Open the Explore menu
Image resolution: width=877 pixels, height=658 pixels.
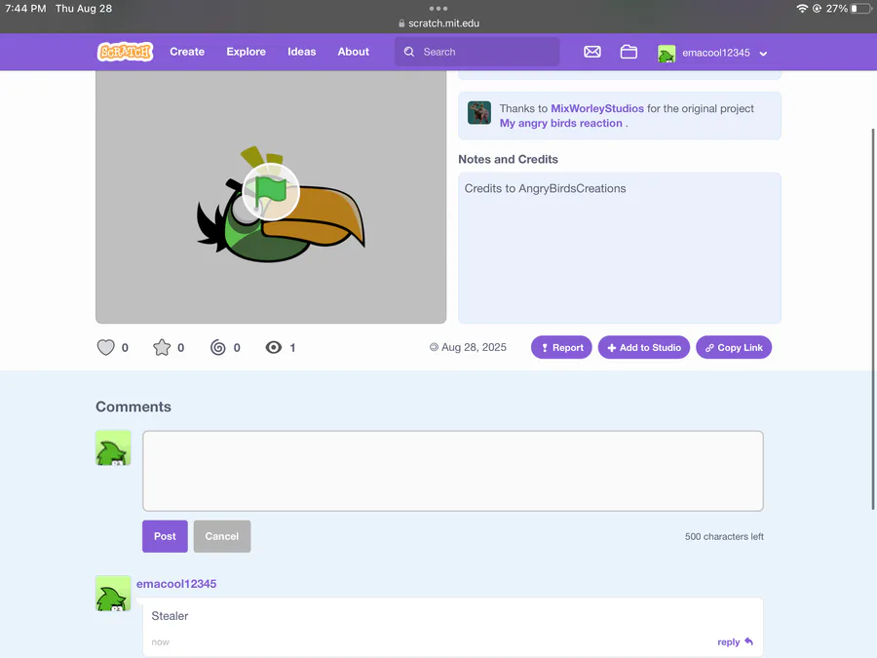(x=247, y=52)
